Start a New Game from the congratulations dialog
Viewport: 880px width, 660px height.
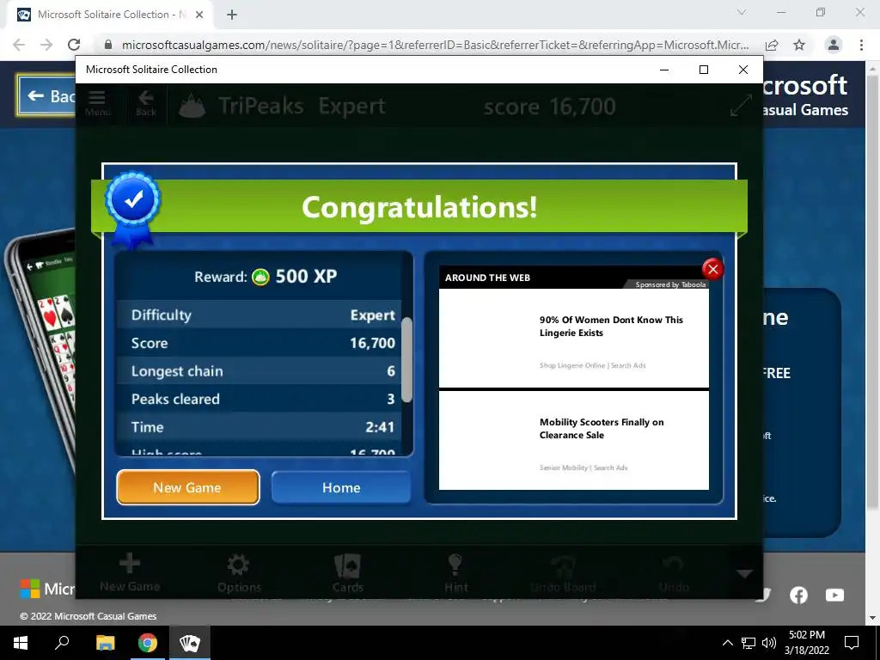coord(188,487)
